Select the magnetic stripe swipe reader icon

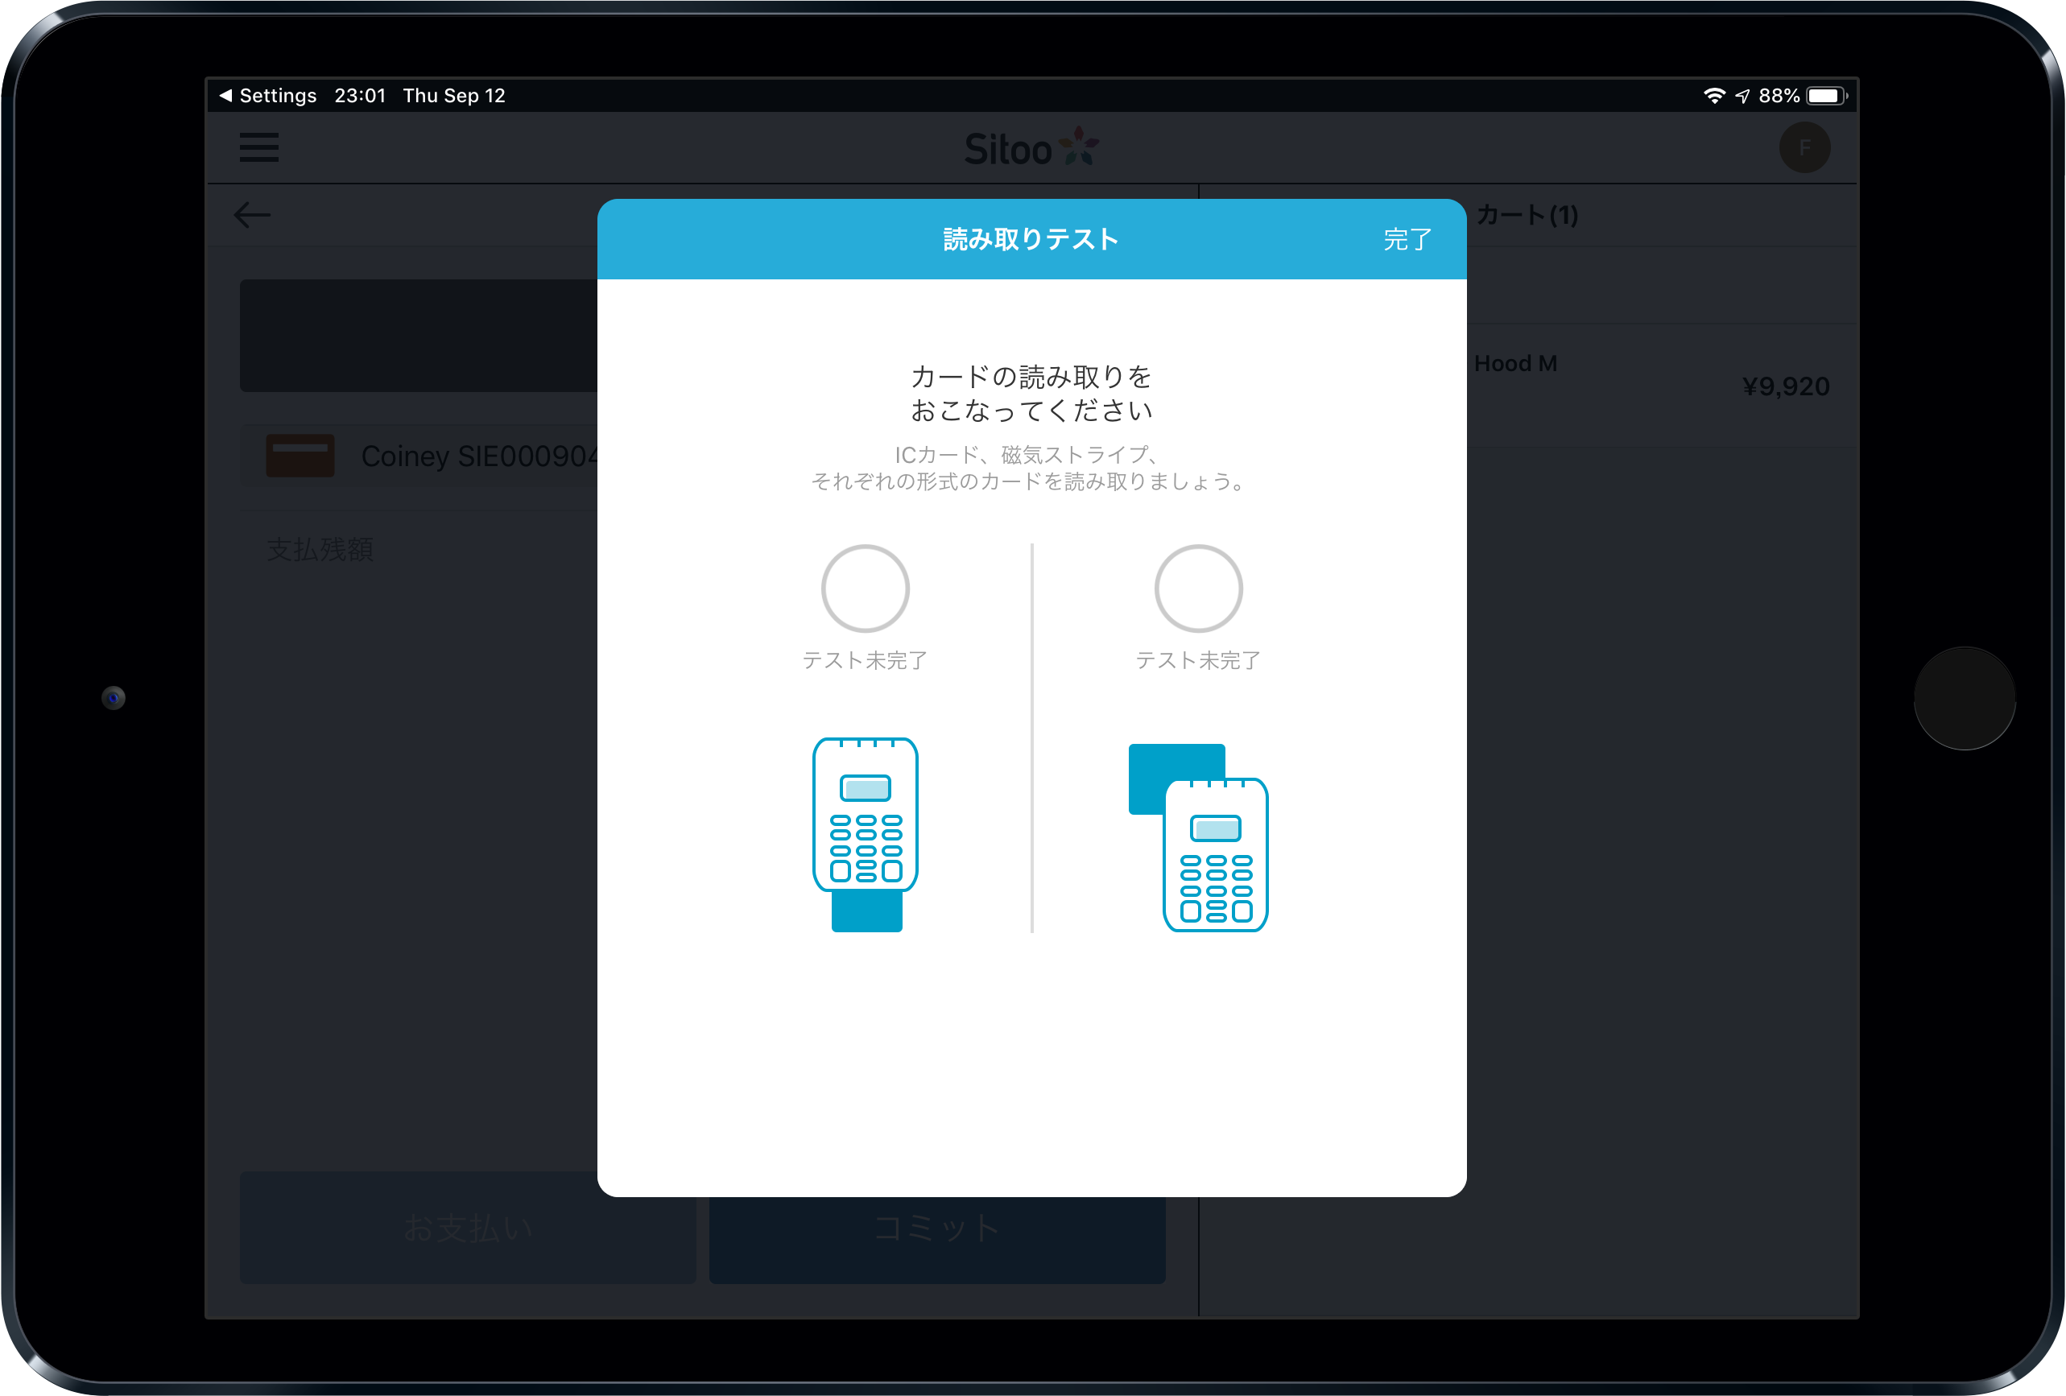(x=1198, y=836)
